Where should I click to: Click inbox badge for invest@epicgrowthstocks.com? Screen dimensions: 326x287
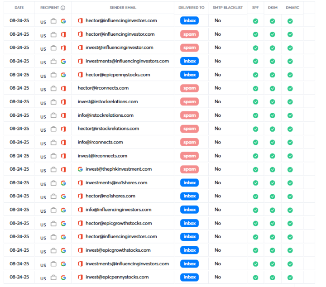point(189,250)
